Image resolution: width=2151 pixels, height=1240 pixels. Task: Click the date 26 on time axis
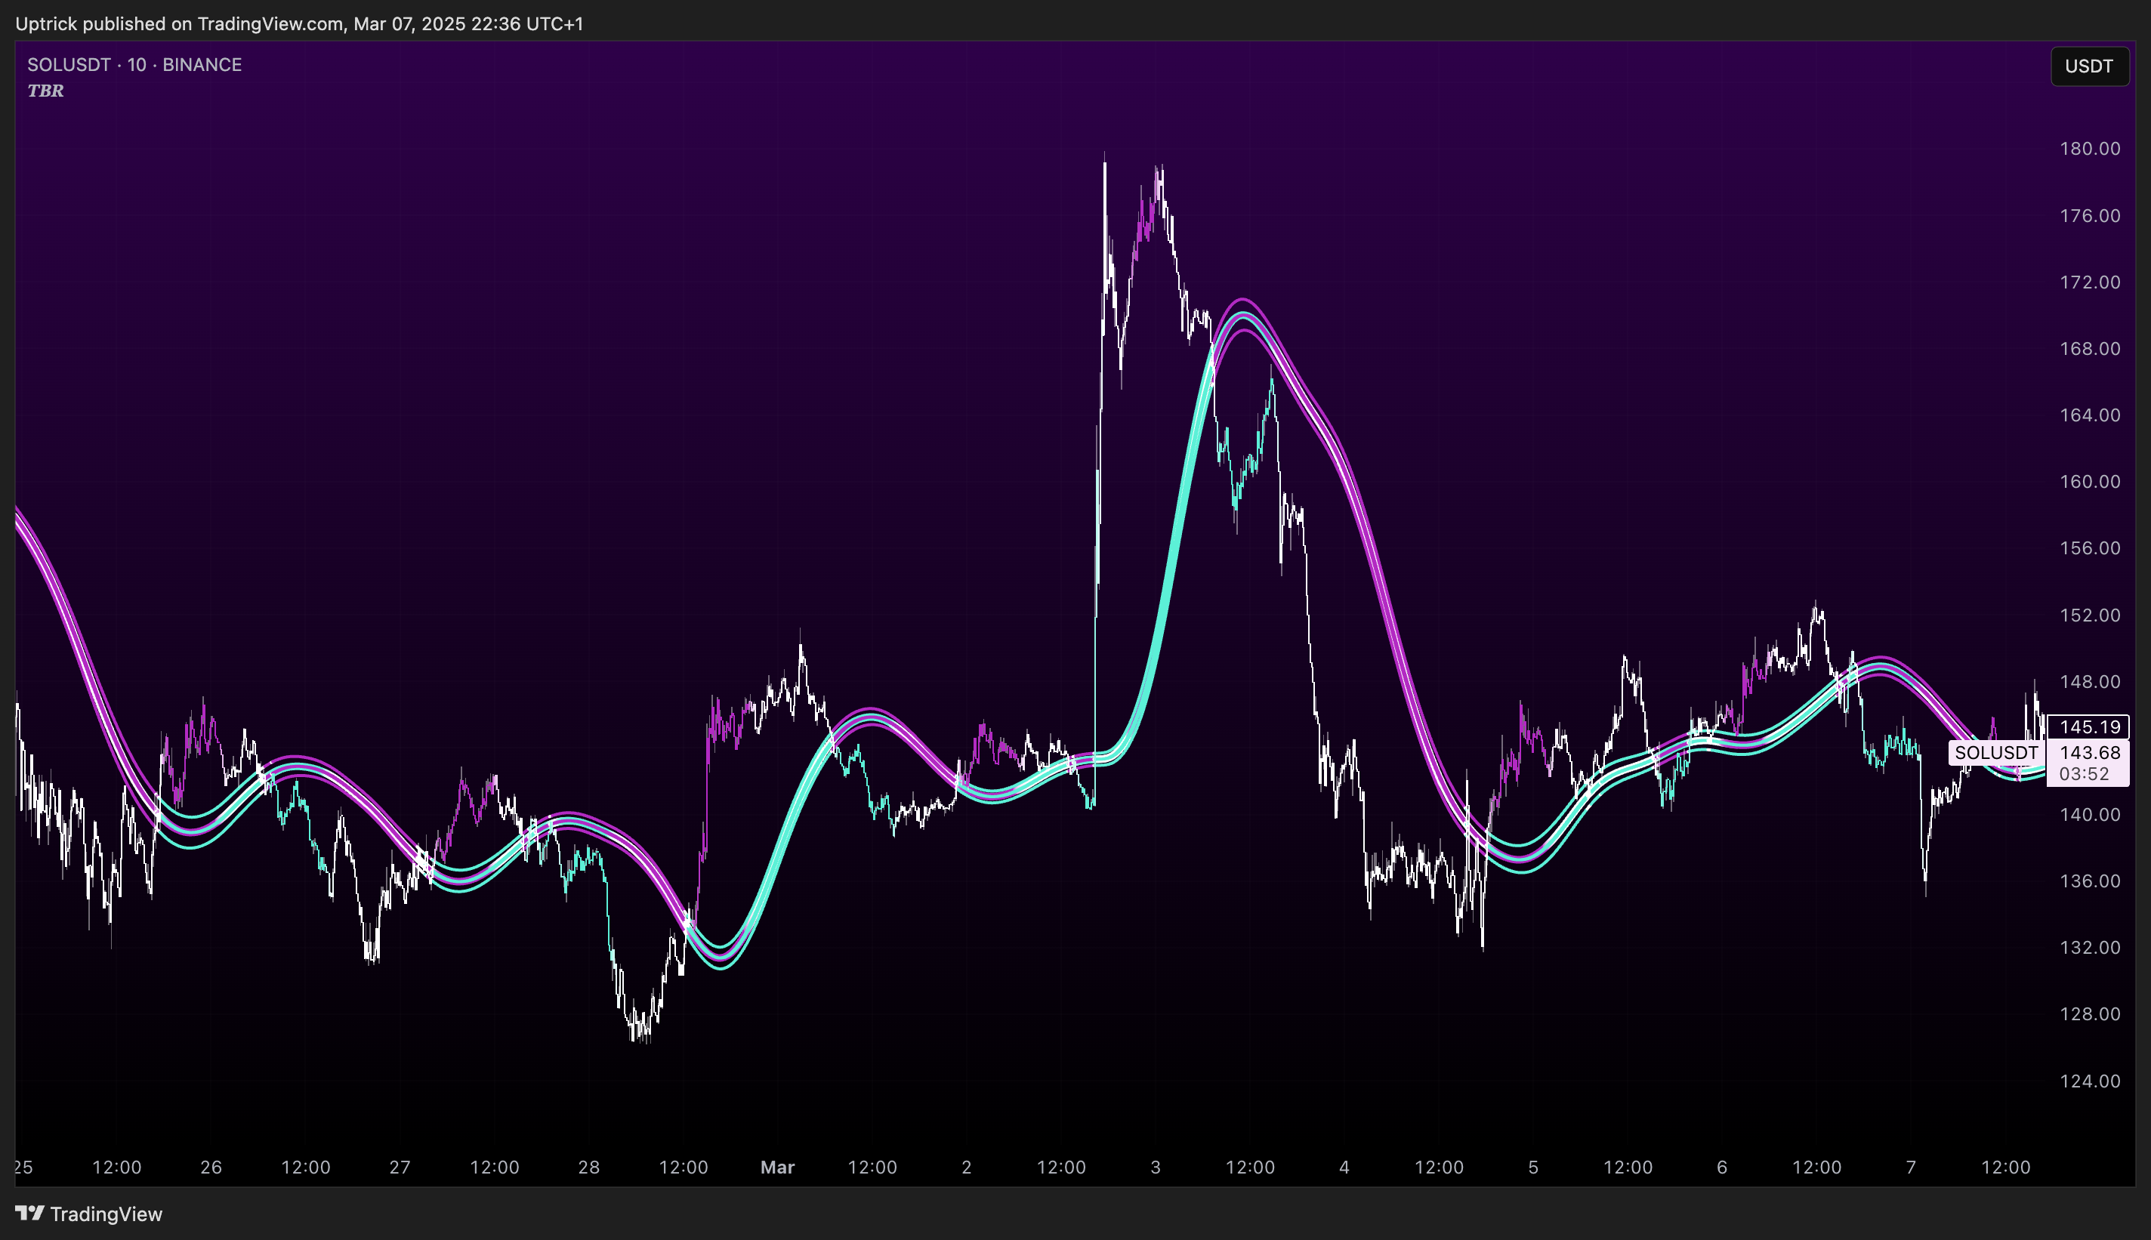tap(211, 1167)
